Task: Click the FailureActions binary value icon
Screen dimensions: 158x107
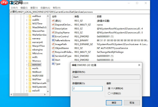Action: (x=53, y=40)
